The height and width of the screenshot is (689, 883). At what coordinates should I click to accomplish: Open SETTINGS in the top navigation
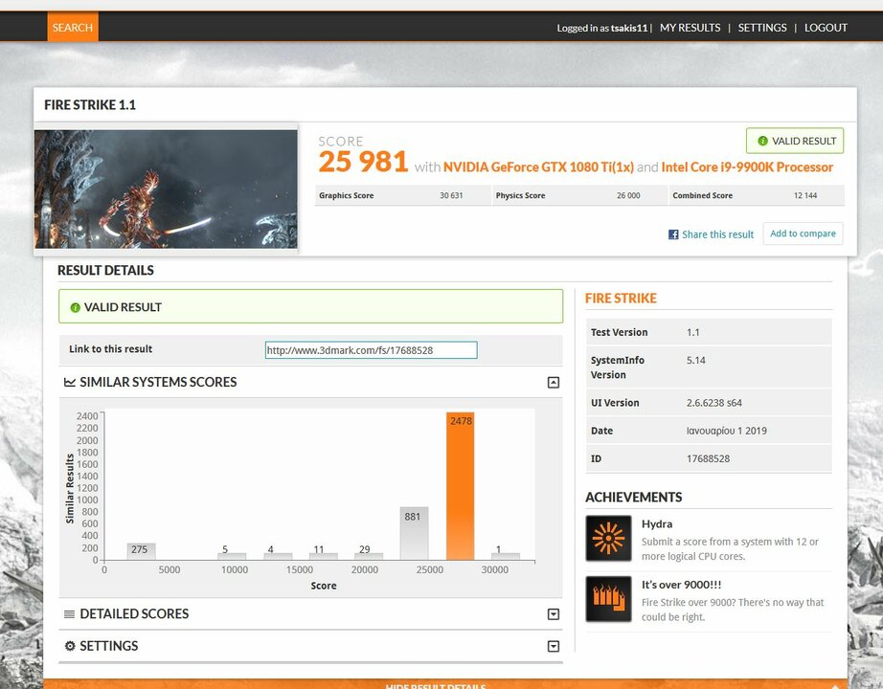pyautogui.click(x=762, y=28)
